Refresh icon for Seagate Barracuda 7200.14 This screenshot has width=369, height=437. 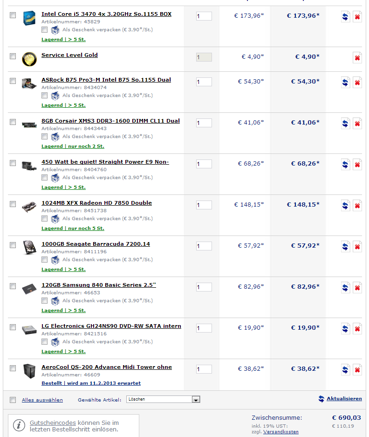(x=345, y=246)
